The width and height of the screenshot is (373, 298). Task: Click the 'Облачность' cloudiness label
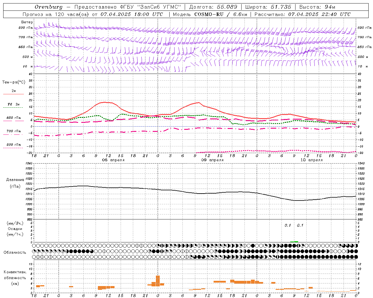[x=15, y=253]
